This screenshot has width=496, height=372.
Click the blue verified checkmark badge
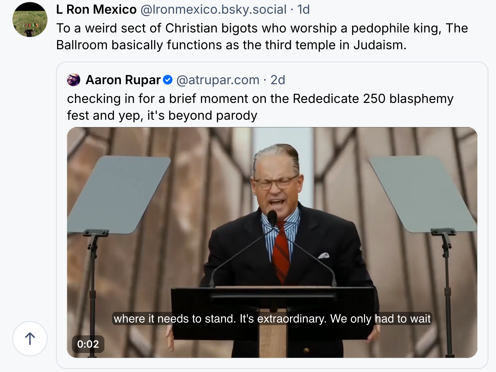tap(168, 80)
